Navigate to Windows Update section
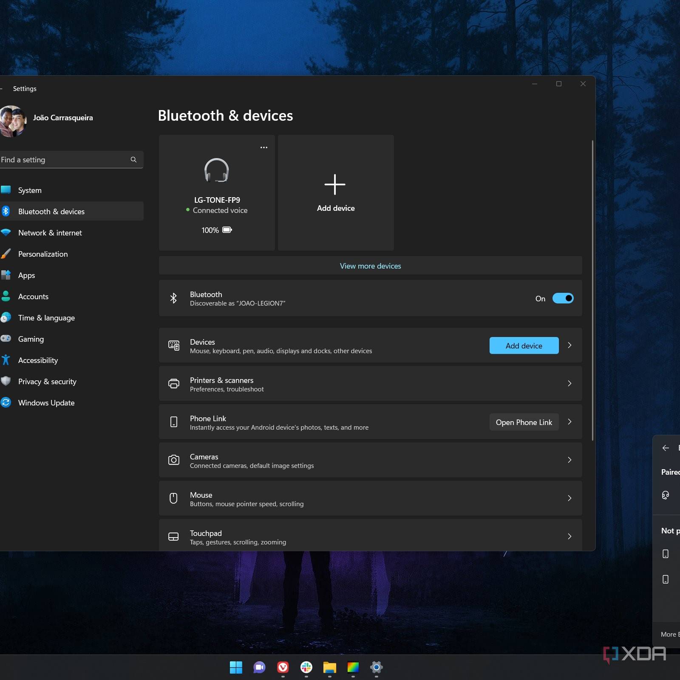Viewport: 680px width, 680px height. (46, 403)
